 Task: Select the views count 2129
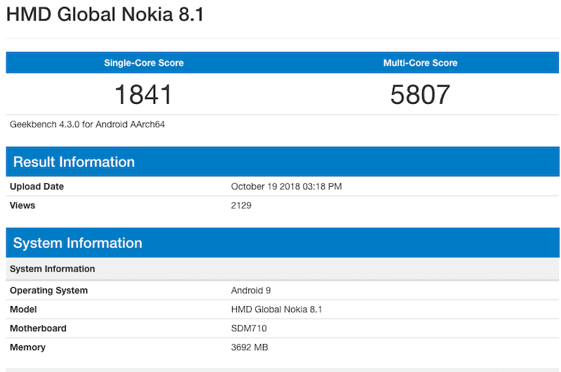[241, 206]
